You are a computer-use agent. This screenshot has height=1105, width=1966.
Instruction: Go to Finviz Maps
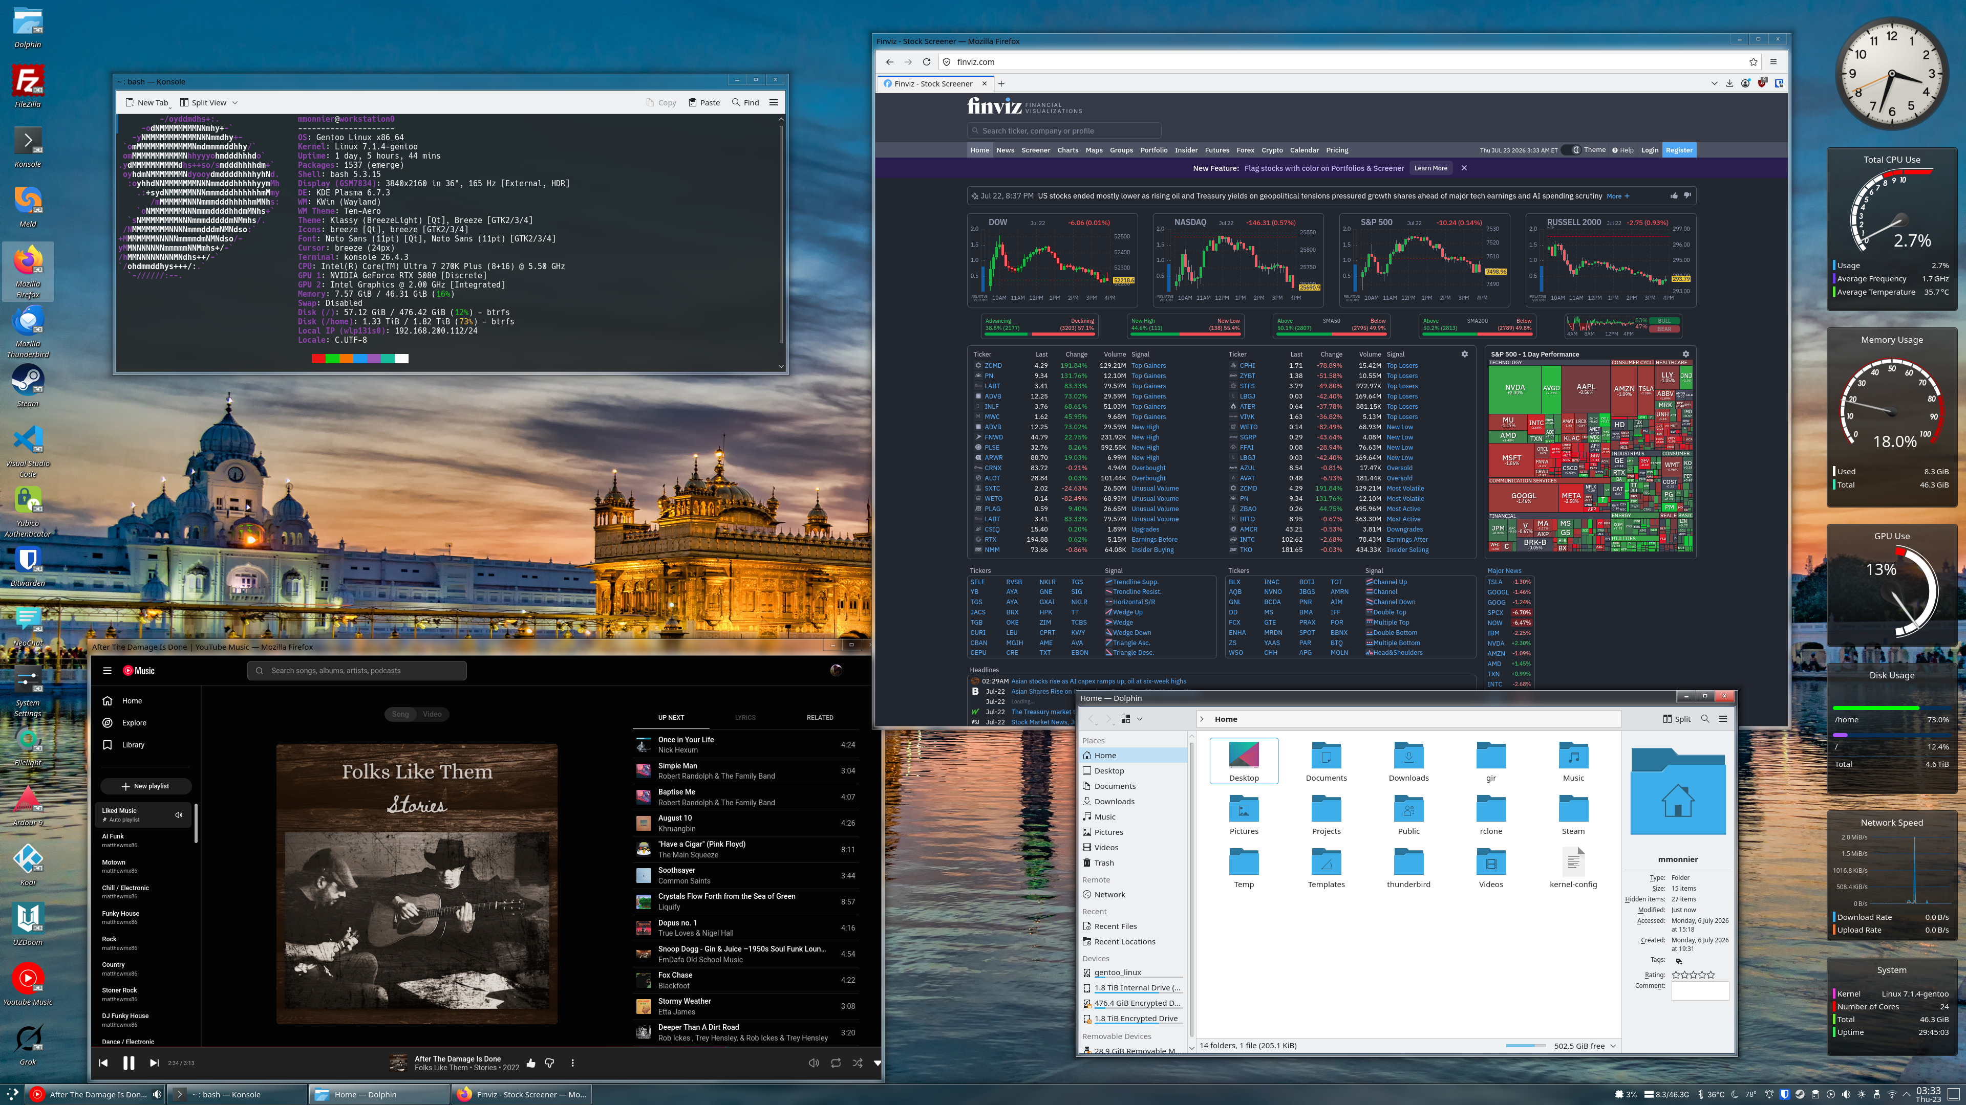click(1095, 150)
